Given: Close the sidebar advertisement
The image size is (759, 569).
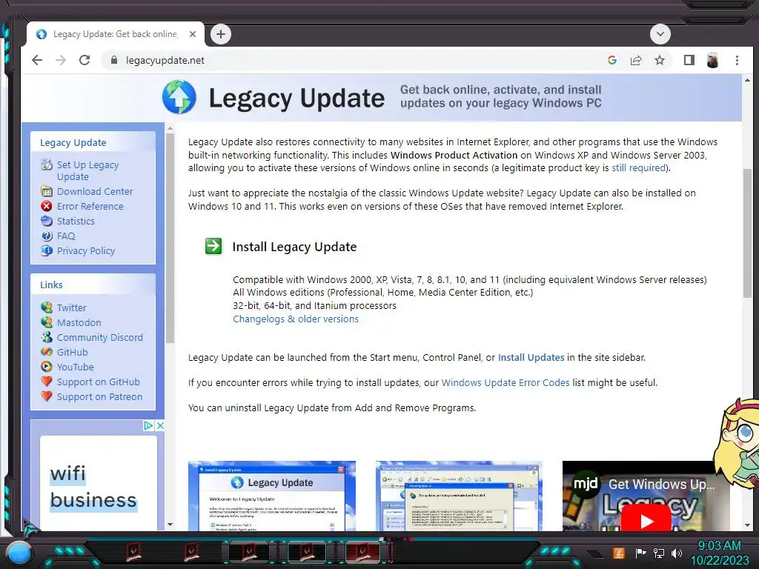Looking at the screenshot, I should 160,426.
